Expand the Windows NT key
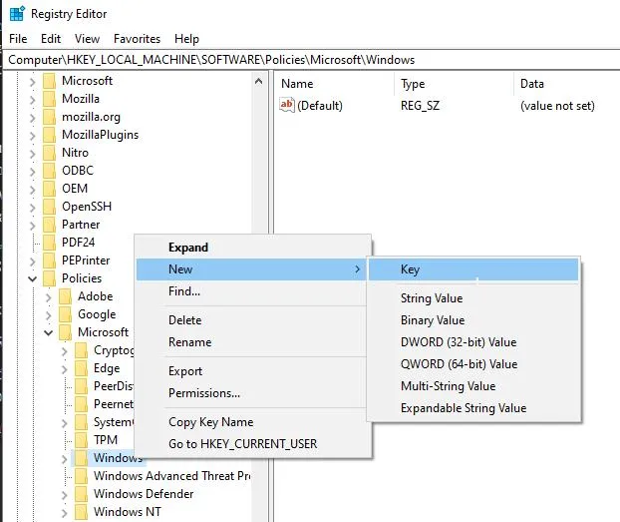 coord(65,512)
